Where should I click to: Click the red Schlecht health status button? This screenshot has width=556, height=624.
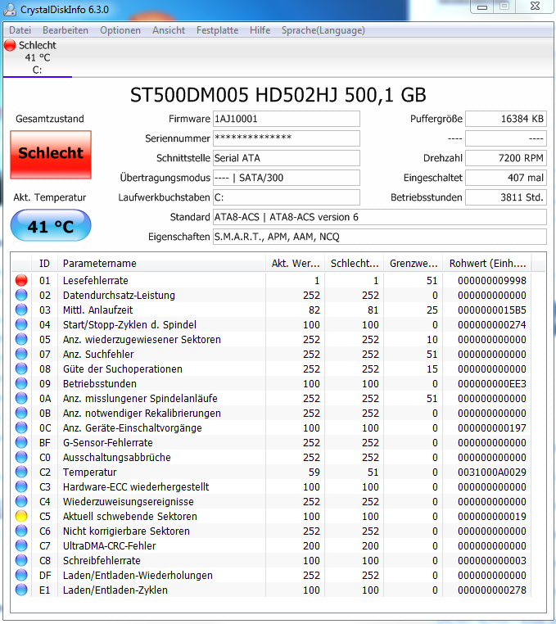pos(51,155)
